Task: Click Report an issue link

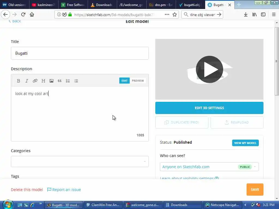Action: pyautogui.click(x=64, y=190)
